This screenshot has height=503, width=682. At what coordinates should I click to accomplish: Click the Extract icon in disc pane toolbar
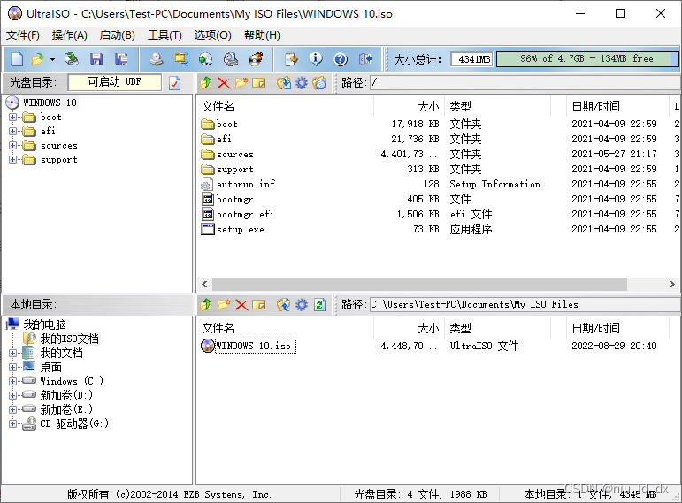284,82
